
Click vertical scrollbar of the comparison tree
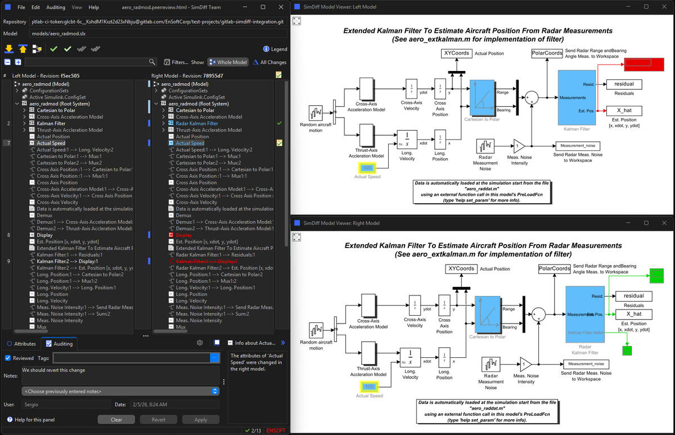pos(286,163)
